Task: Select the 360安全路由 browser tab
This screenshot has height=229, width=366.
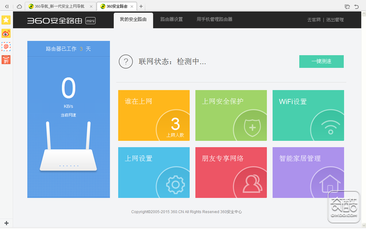Action: click(117, 6)
